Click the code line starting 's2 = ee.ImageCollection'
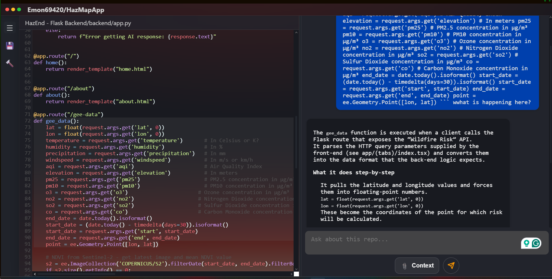Screen dimensions: 552x279 tap(170, 264)
